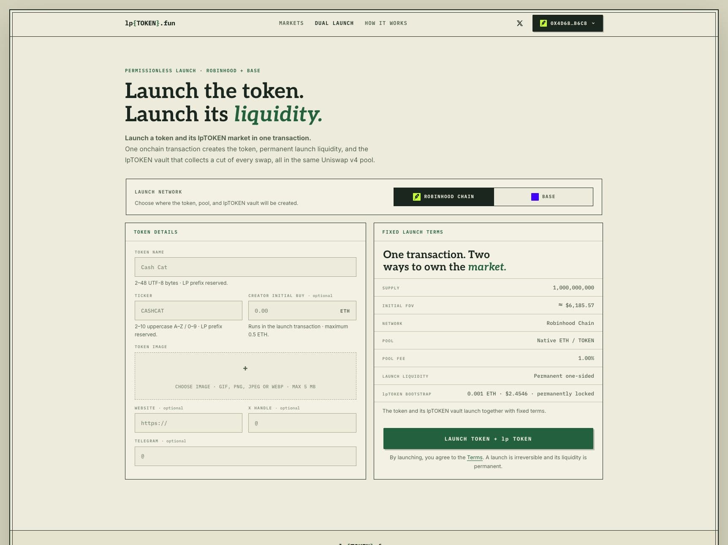
Task: Open the X (Twitter) icon link
Action: [520, 23]
